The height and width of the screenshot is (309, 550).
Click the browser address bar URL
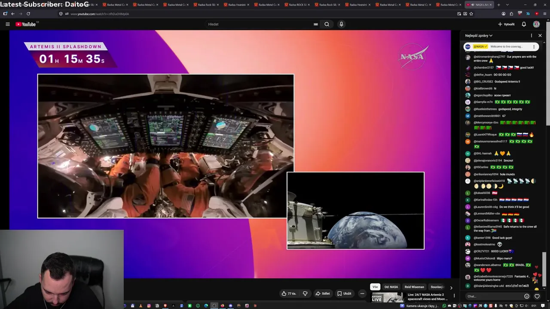pos(100,14)
